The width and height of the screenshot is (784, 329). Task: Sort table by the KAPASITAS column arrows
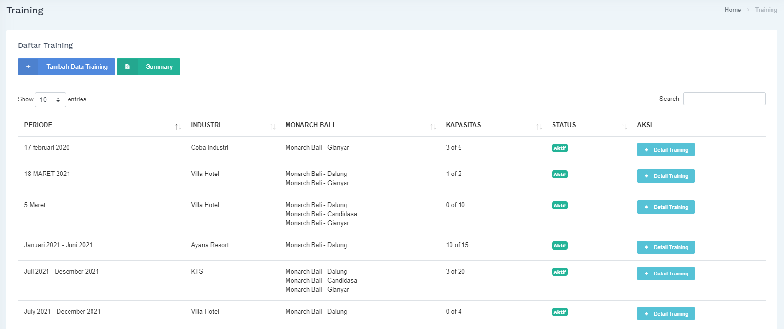pos(539,126)
